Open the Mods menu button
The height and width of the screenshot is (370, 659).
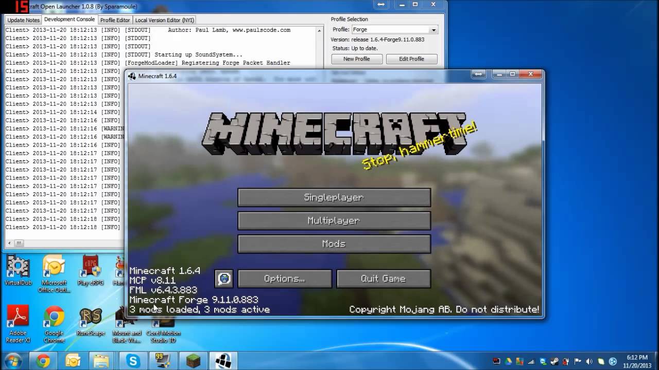pyautogui.click(x=334, y=244)
